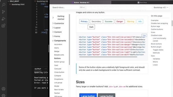Viewport: 173px width, 97px height.
Task: Open the Output panel more actions ellipsis
Action: point(46,69)
